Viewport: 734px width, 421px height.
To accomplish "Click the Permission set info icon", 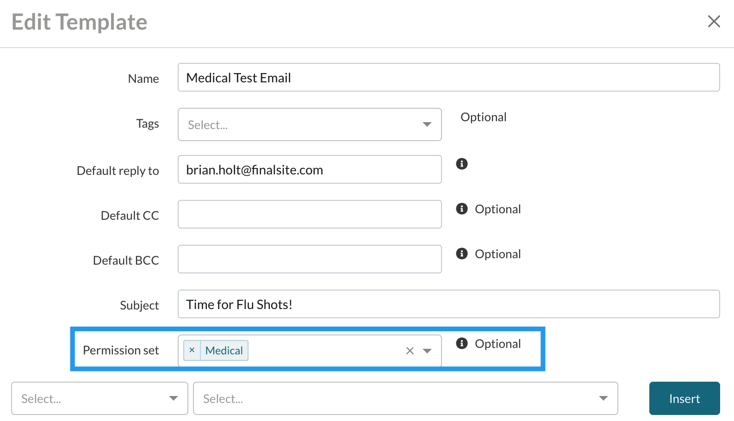I will pyautogui.click(x=461, y=343).
